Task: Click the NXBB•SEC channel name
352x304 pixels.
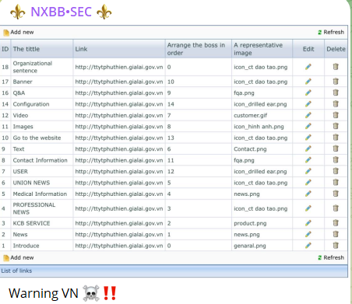Action: [61, 12]
